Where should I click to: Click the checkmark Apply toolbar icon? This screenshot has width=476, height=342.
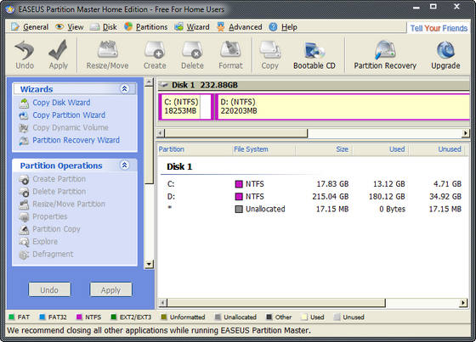(58, 50)
